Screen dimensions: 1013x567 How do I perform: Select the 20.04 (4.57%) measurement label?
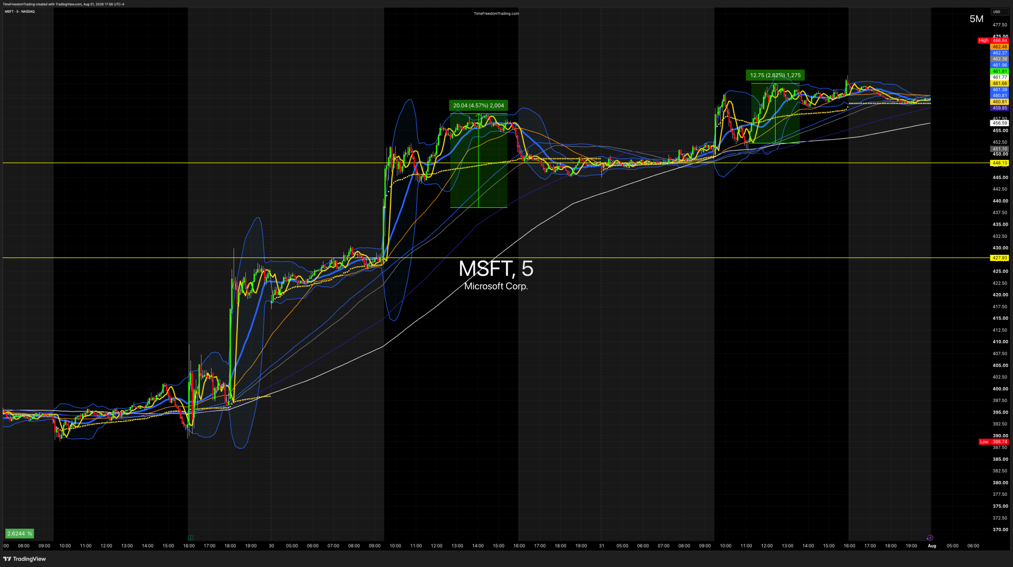pos(479,105)
